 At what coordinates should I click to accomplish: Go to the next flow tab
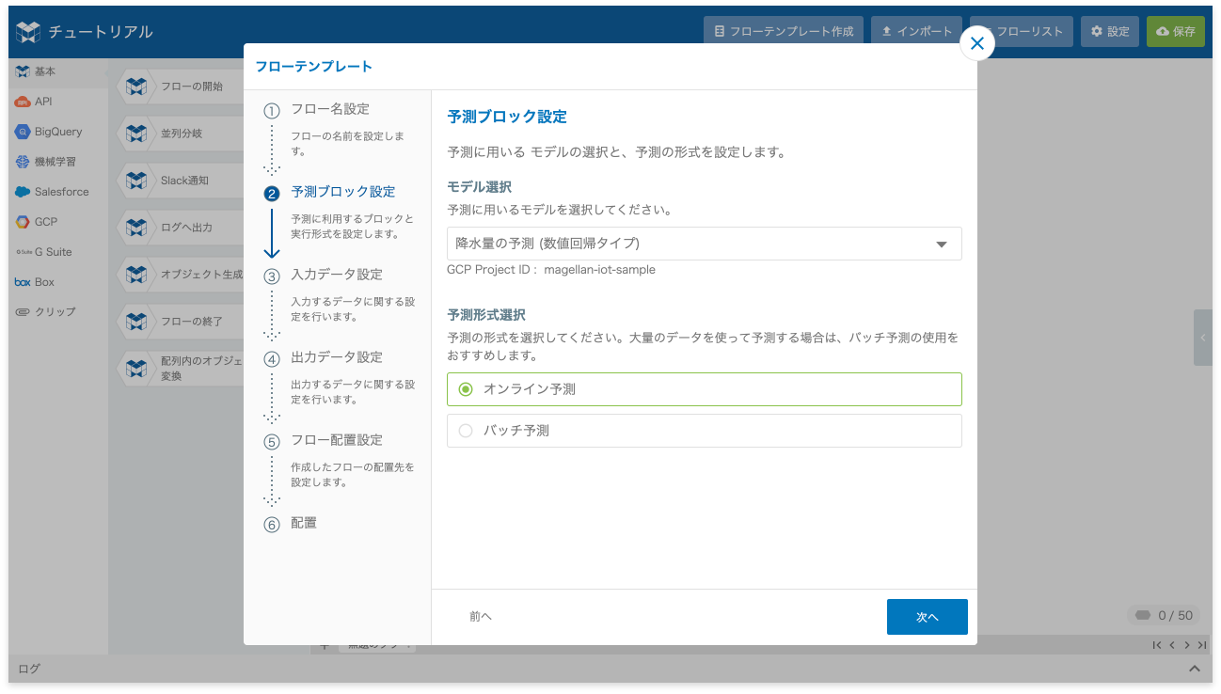[1187, 645]
